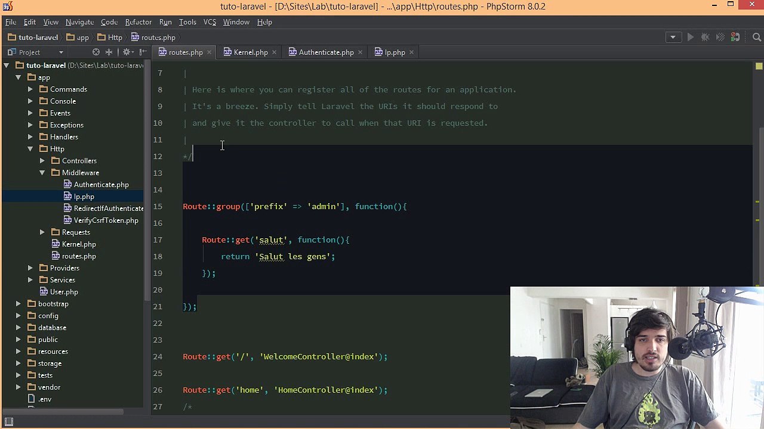Select Ip.php in the project tree
Image resolution: width=764 pixels, height=429 pixels.
78,197
